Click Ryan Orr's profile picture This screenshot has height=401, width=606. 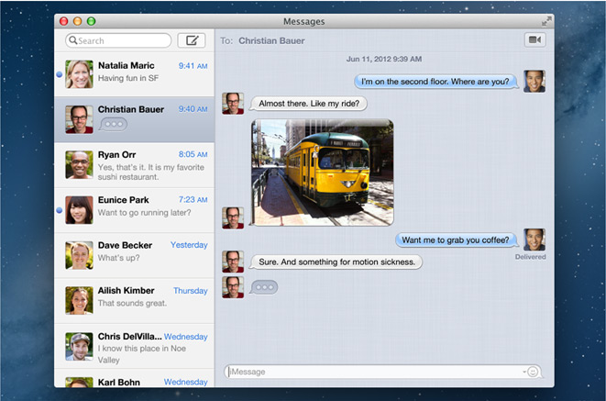[79, 164]
